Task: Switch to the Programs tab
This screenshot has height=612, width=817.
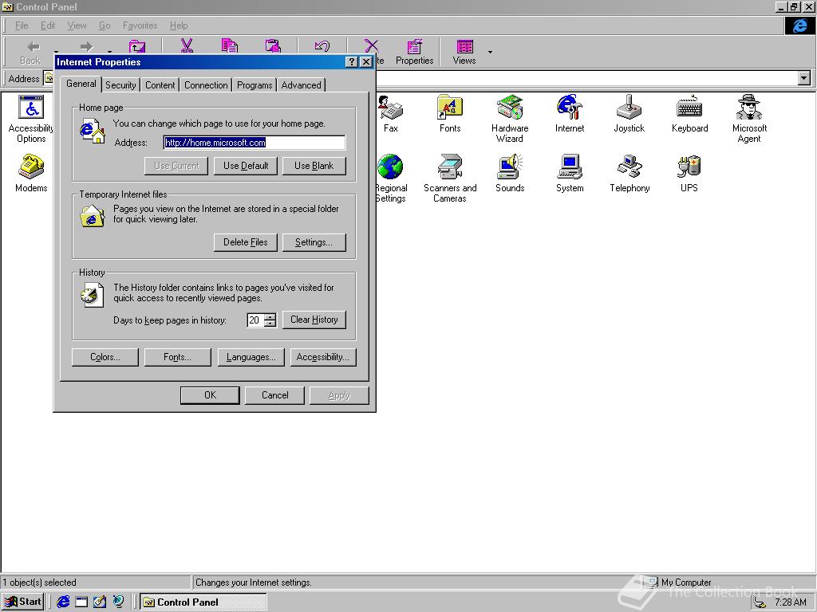Action: click(255, 85)
